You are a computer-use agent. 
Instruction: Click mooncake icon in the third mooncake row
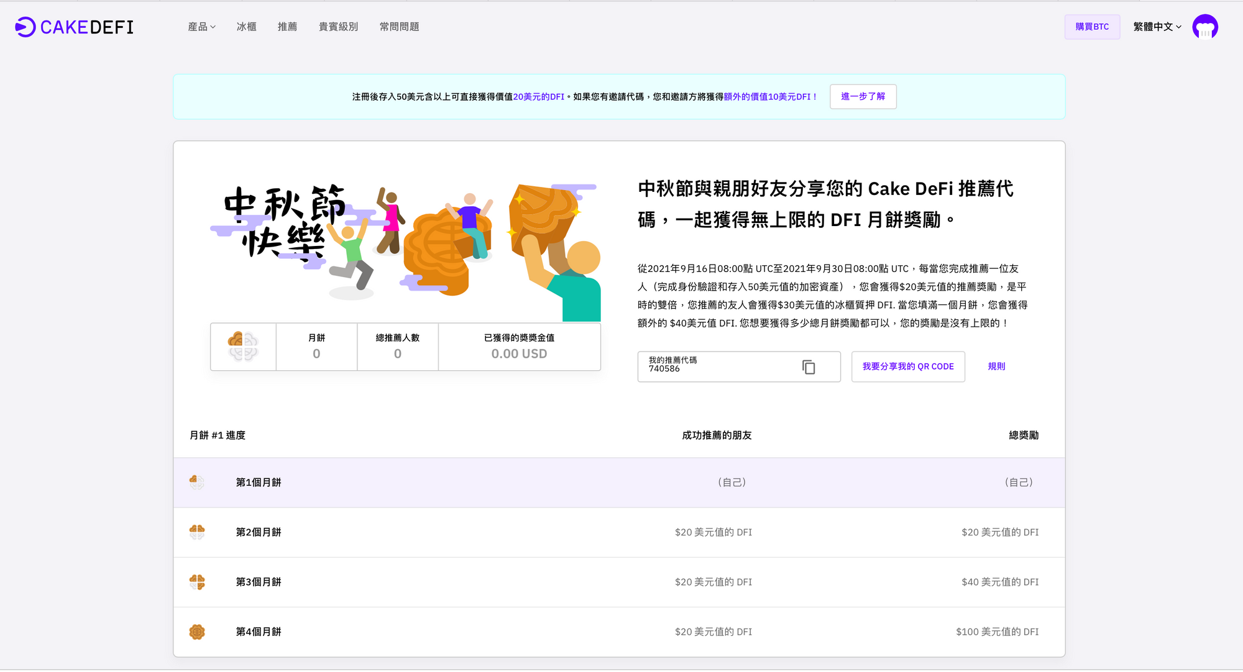click(197, 582)
